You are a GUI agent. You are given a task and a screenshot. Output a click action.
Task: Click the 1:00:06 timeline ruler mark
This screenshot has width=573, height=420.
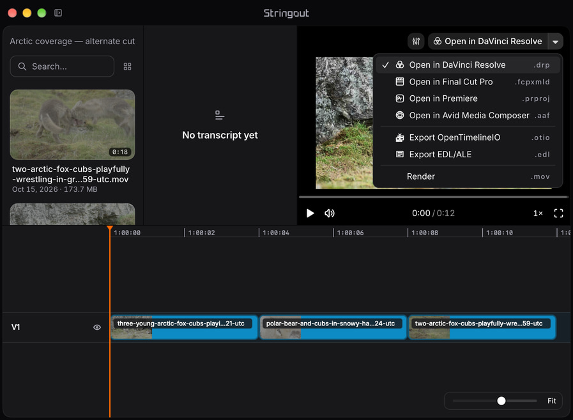click(350, 233)
